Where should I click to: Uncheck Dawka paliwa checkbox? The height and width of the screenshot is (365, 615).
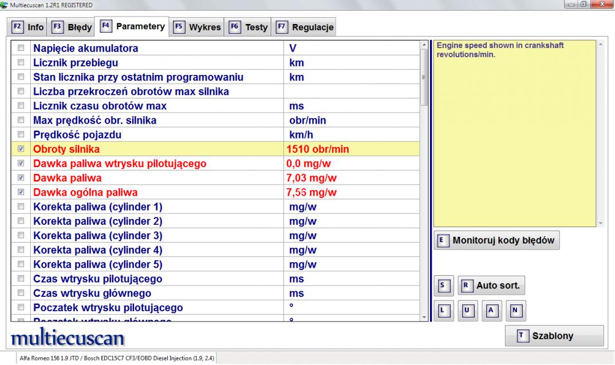point(21,178)
